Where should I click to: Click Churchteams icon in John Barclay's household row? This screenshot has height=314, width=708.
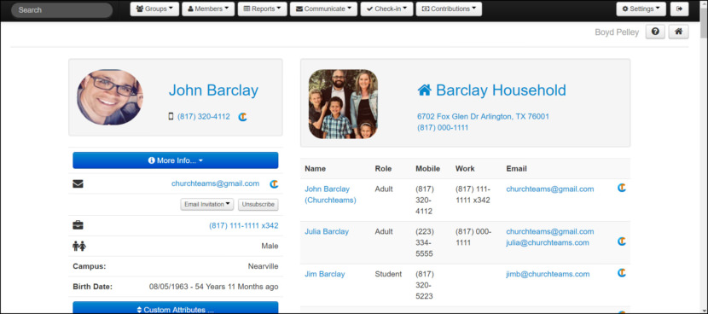622,188
